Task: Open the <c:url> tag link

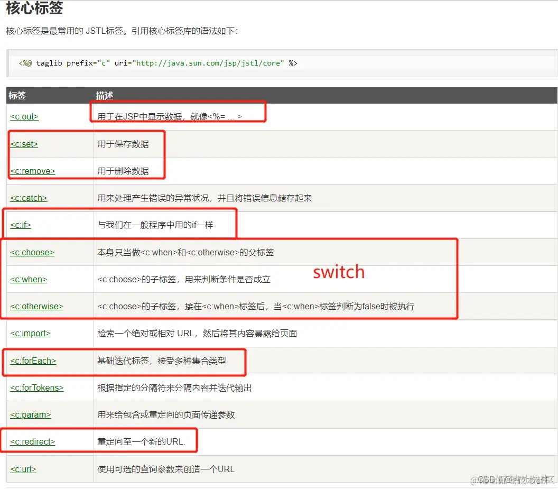Action: click(23, 469)
